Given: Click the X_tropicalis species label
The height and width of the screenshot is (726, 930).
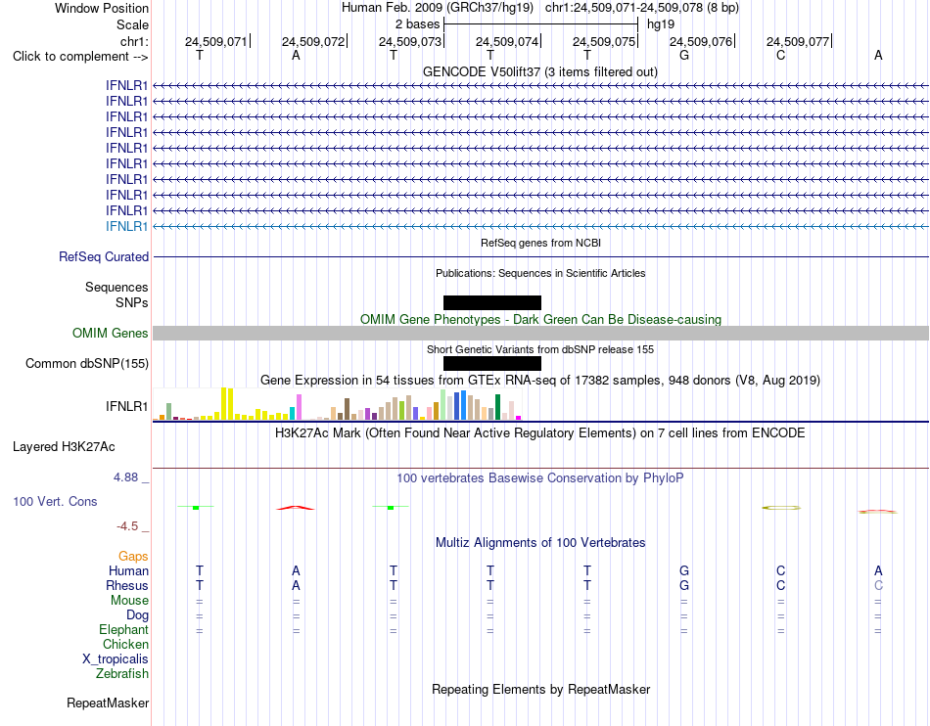Looking at the screenshot, I should [x=116, y=659].
